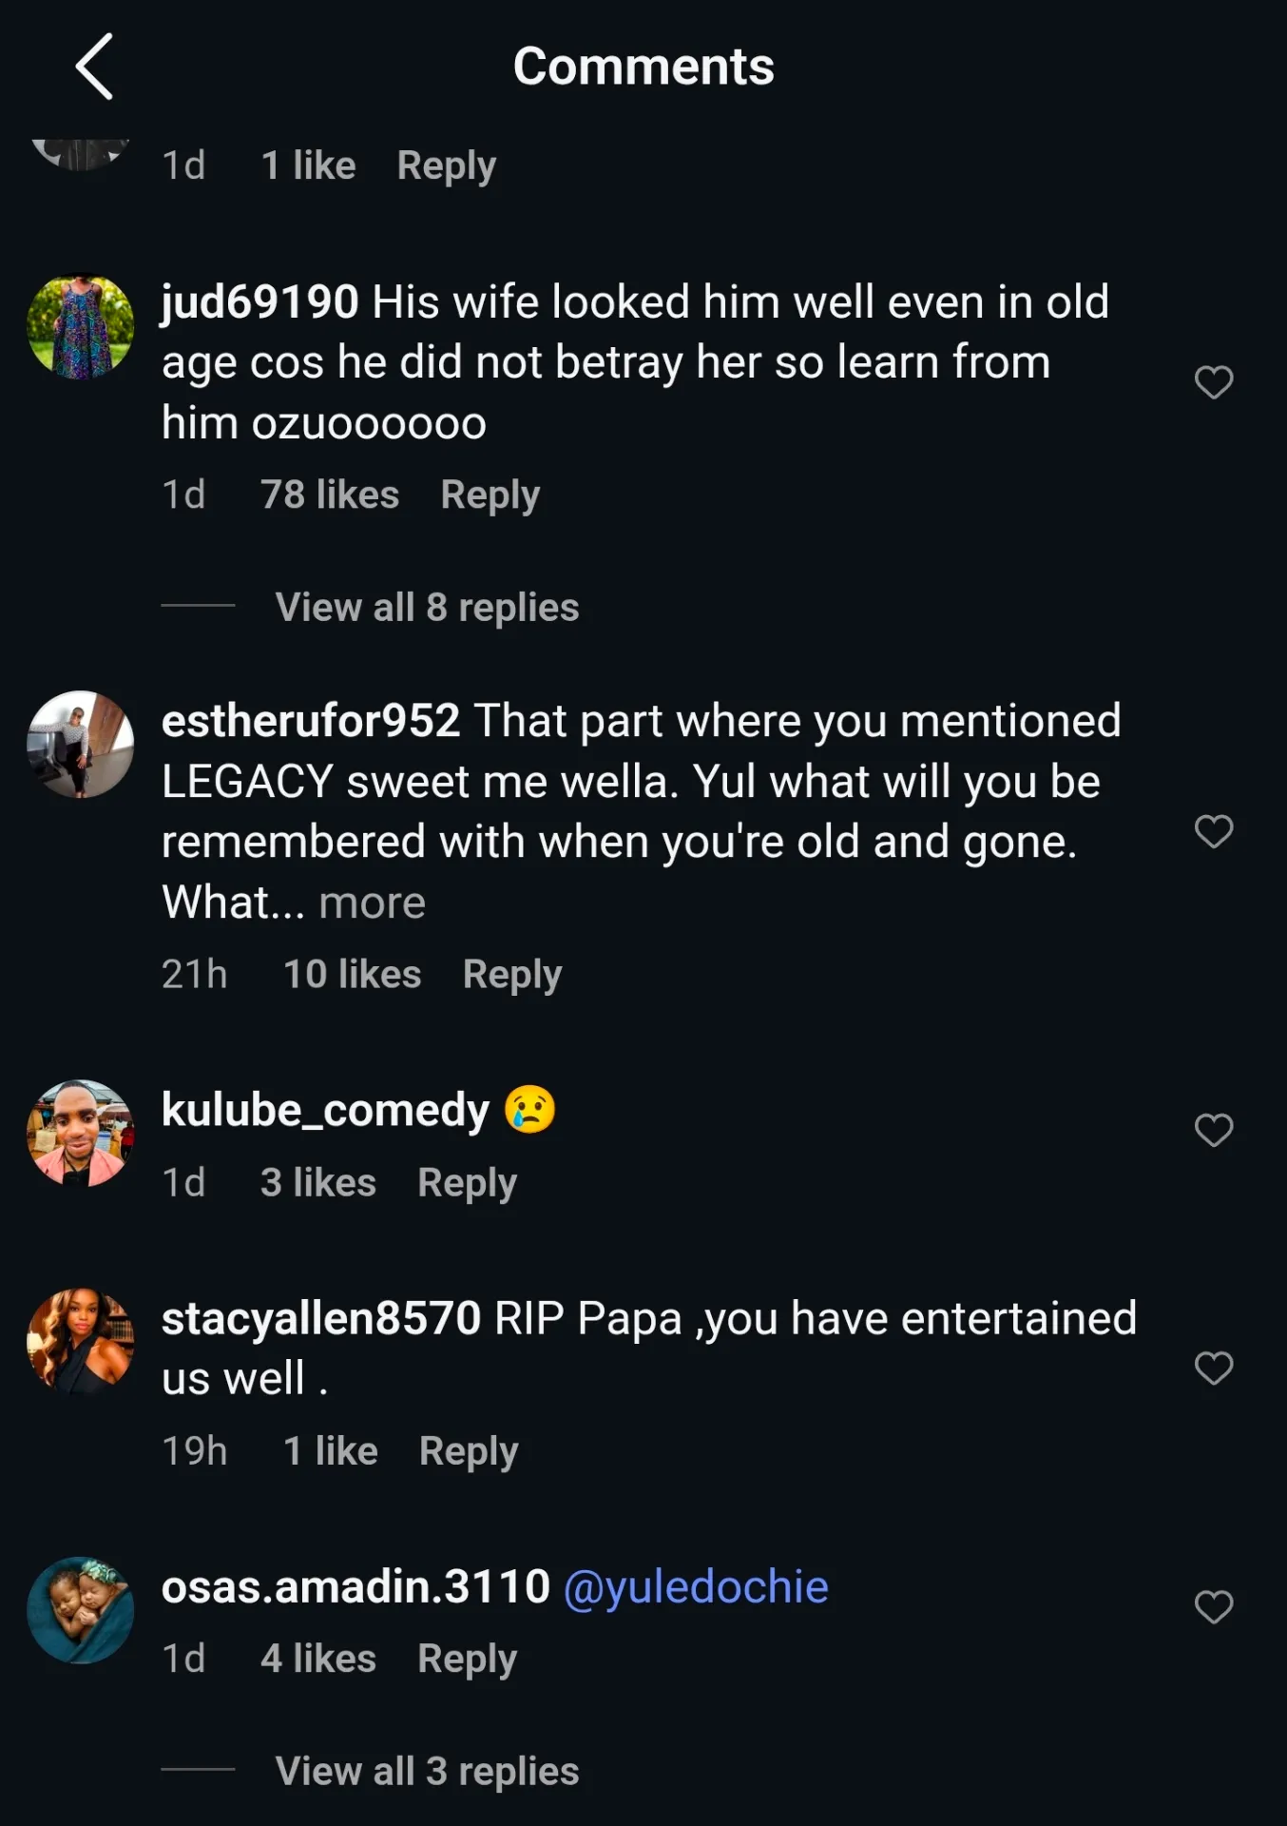
Task: Reply to estherufor952's comment
Action: point(512,975)
